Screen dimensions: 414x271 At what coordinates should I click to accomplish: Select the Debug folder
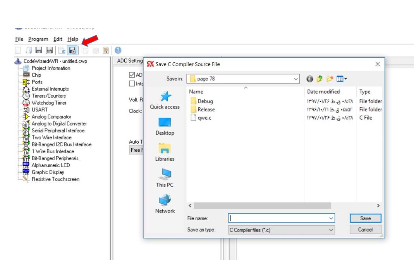click(202, 101)
